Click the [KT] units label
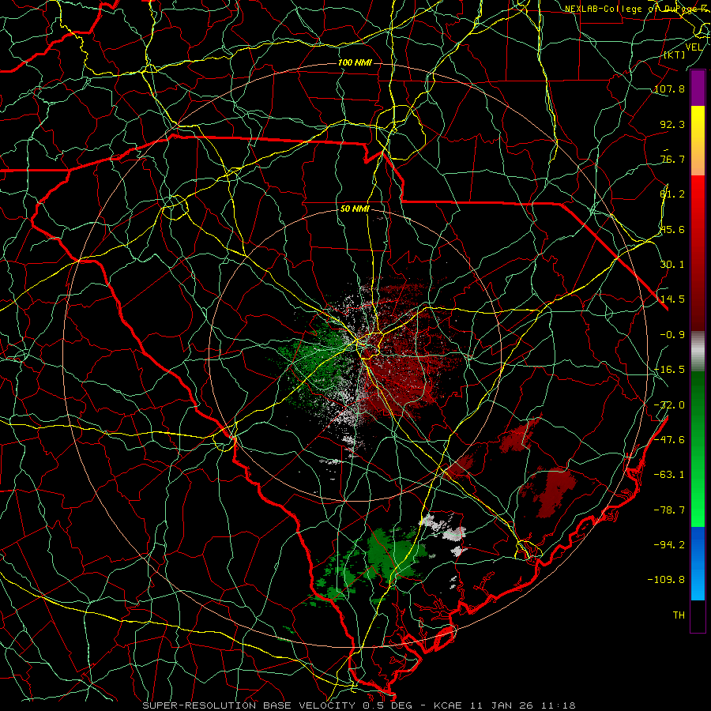The height and width of the screenshot is (711, 711). [x=675, y=55]
